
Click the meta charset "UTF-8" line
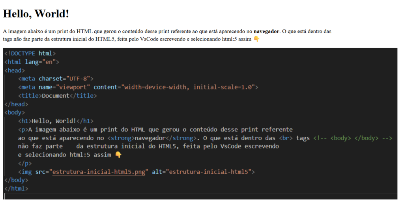click(56, 79)
